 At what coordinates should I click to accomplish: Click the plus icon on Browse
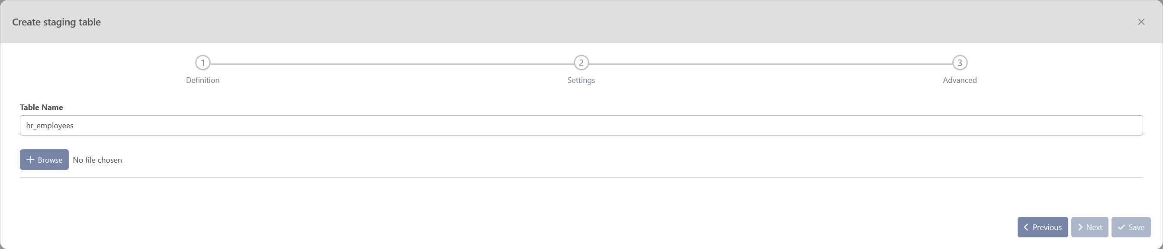tap(30, 159)
